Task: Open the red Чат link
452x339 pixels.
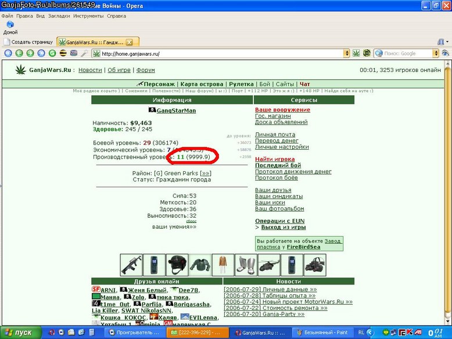Action: (304, 84)
